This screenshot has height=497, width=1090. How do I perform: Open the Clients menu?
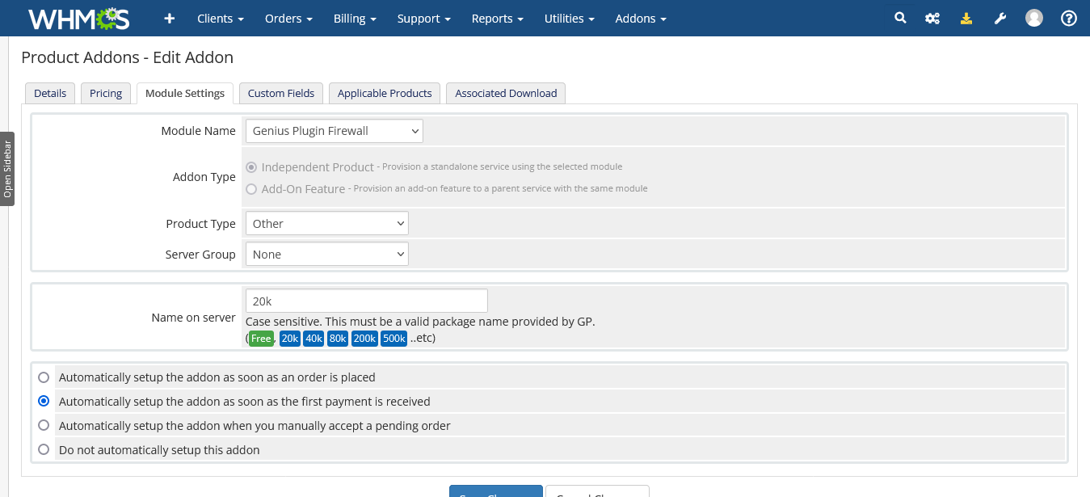(x=221, y=19)
